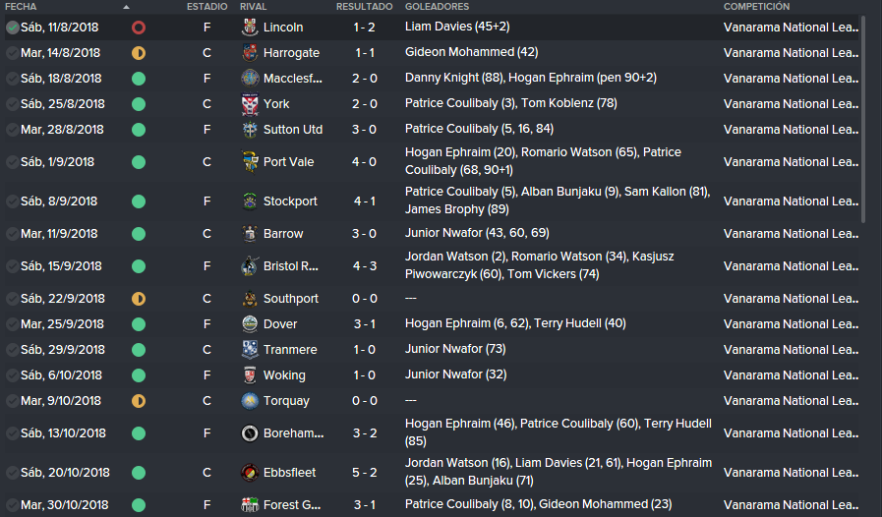Click the GOLEADORES column header

[437, 7]
